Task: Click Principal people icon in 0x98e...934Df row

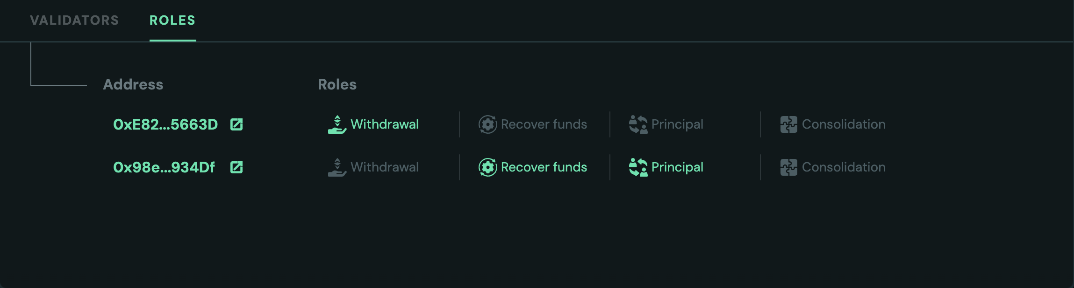Action: tap(638, 167)
